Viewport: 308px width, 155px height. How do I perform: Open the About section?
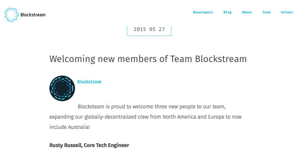(x=247, y=12)
